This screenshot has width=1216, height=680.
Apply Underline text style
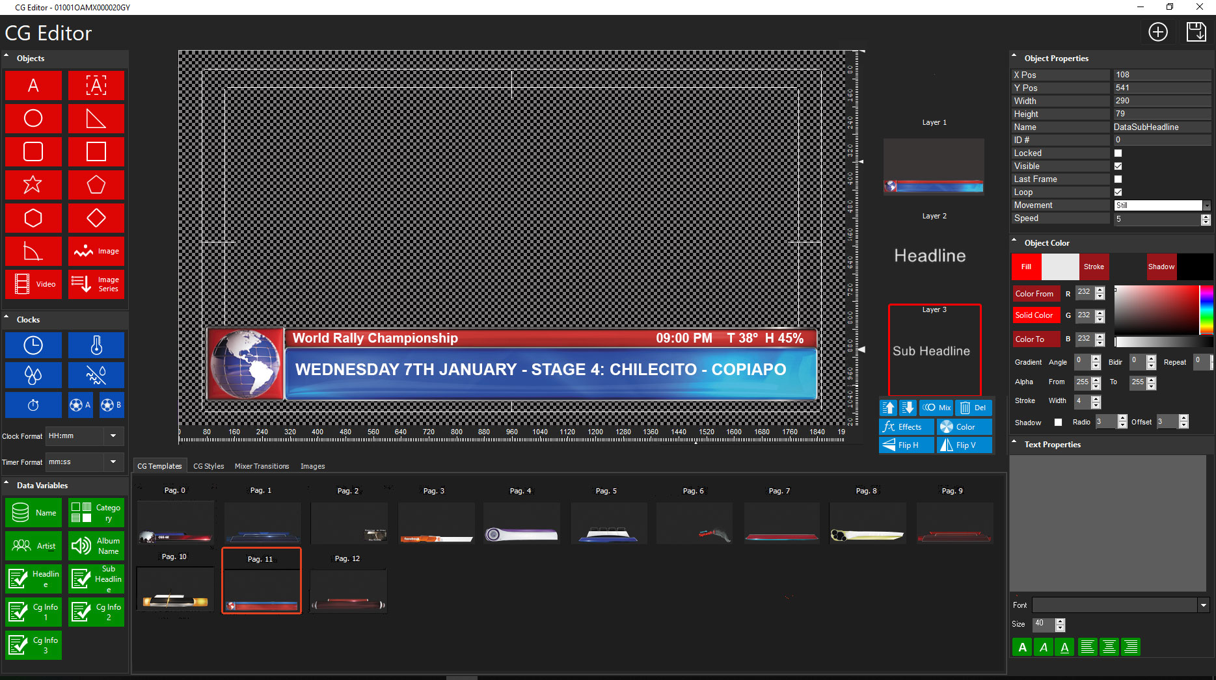pyautogui.click(x=1064, y=647)
